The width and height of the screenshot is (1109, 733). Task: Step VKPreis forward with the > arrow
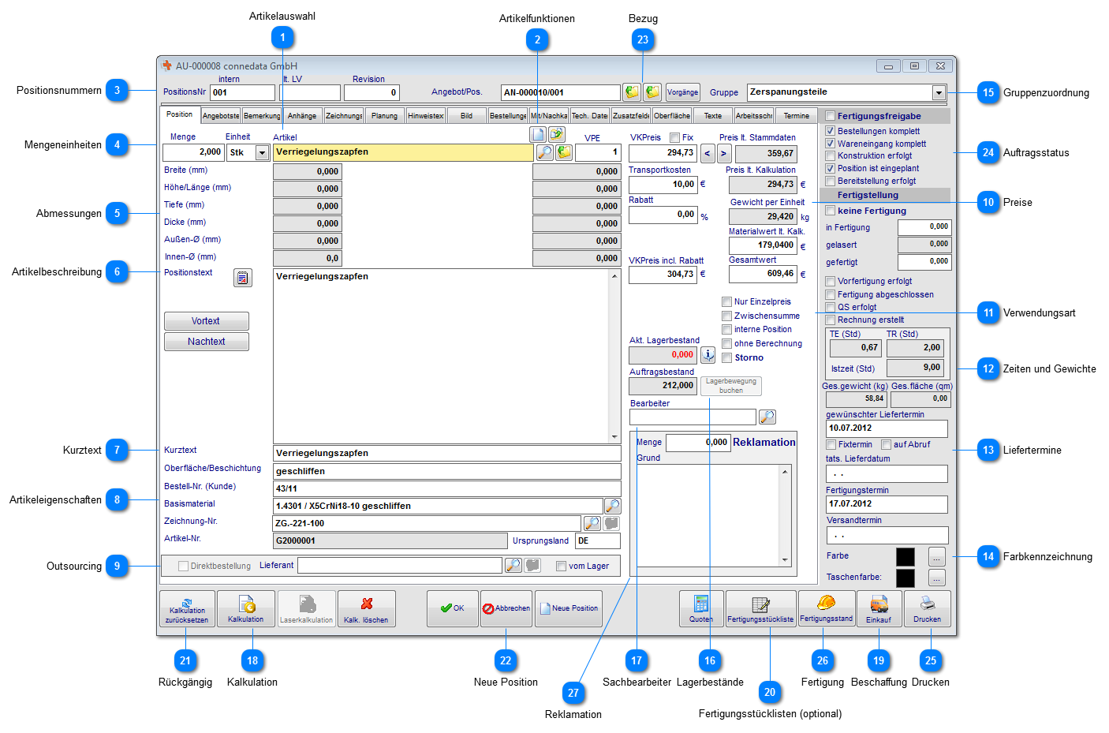[724, 154]
